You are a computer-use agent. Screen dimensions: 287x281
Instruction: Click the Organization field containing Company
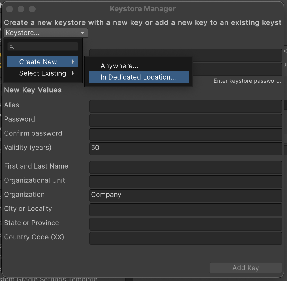[186, 196]
